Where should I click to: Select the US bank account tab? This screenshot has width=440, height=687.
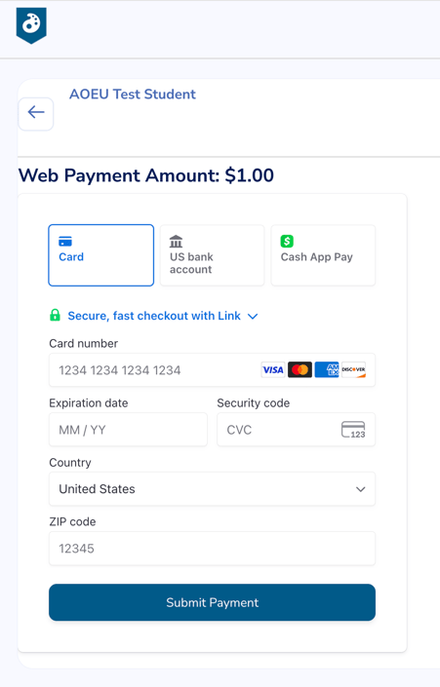pyautogui.click(x=213, y=255)
